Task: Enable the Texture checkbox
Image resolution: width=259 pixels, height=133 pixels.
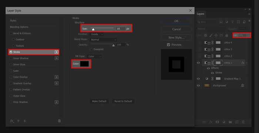Action: pyautogui.click(x=14, y=46)
